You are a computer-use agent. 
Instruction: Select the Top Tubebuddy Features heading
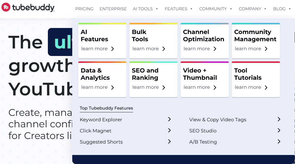point(106,108)
